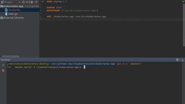This screenshot has width=185, height=104.
Task: Click the Terminal panel title
Action: coord(5,60)
